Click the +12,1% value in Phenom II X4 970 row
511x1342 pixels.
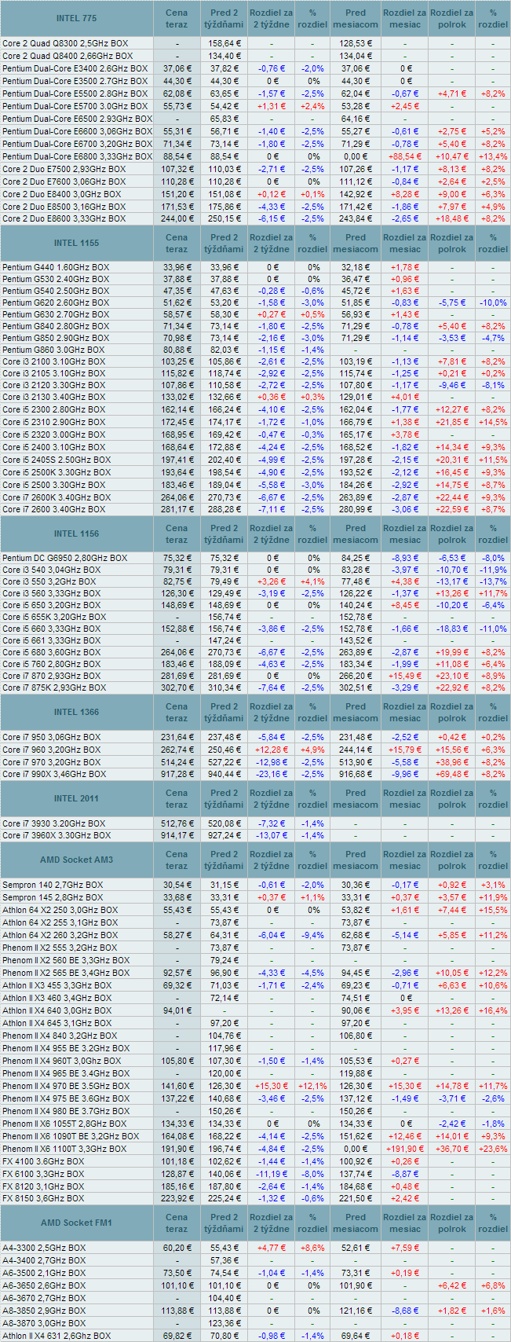coord(312,1086)
